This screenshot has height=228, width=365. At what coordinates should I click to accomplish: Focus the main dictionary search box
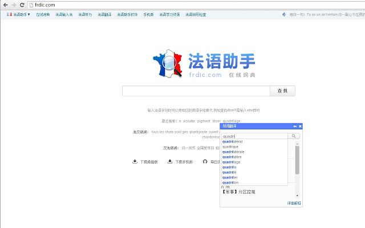click(196, 91)
